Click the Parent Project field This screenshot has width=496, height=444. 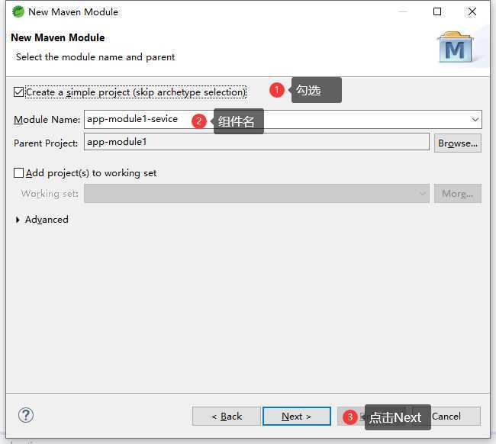pyautogui.click(x=256, y=142)
